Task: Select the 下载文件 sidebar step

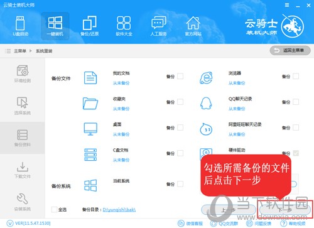Action: click(x=23, y=170)
